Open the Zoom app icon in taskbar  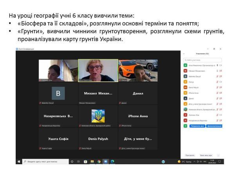105,162
